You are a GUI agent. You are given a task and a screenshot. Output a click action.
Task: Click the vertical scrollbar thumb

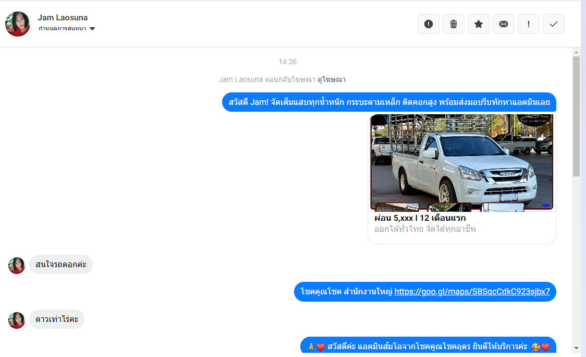click(576, 115)
